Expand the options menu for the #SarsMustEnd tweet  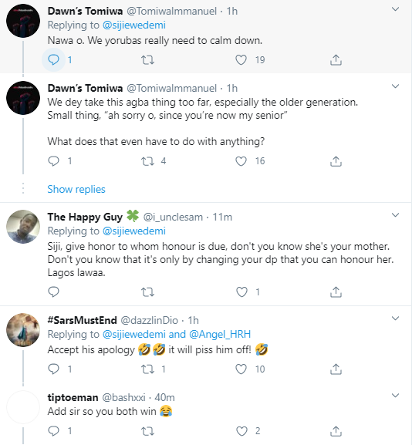(x=396, y=319)
